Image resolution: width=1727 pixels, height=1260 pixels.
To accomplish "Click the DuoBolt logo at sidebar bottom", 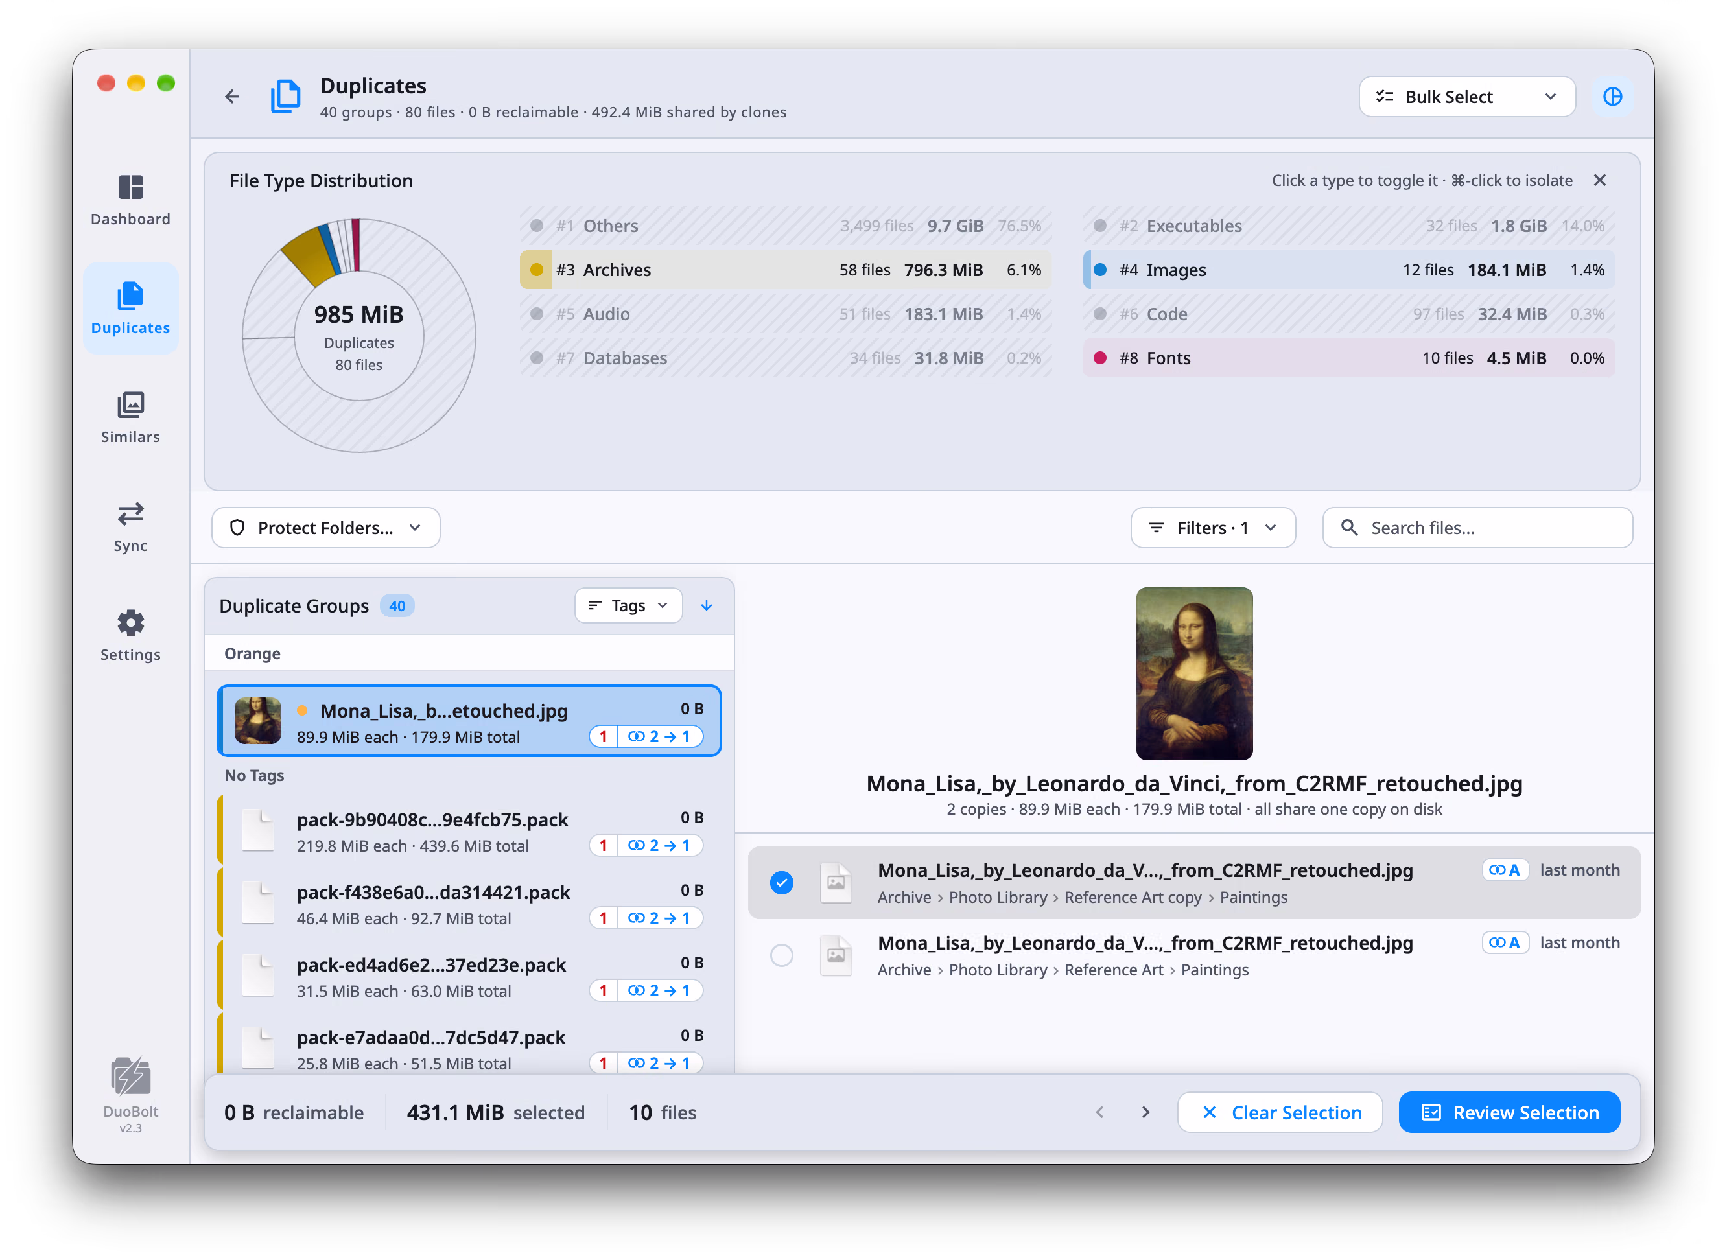I will (x=130, y=1077).
